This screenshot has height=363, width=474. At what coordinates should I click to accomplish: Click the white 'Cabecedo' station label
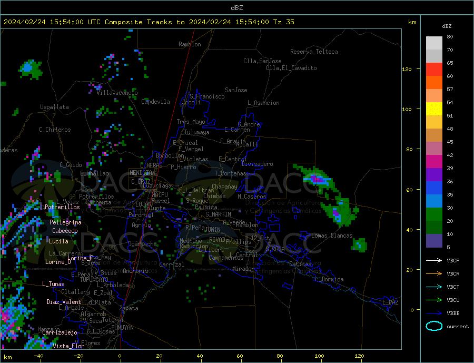[65, 231]
